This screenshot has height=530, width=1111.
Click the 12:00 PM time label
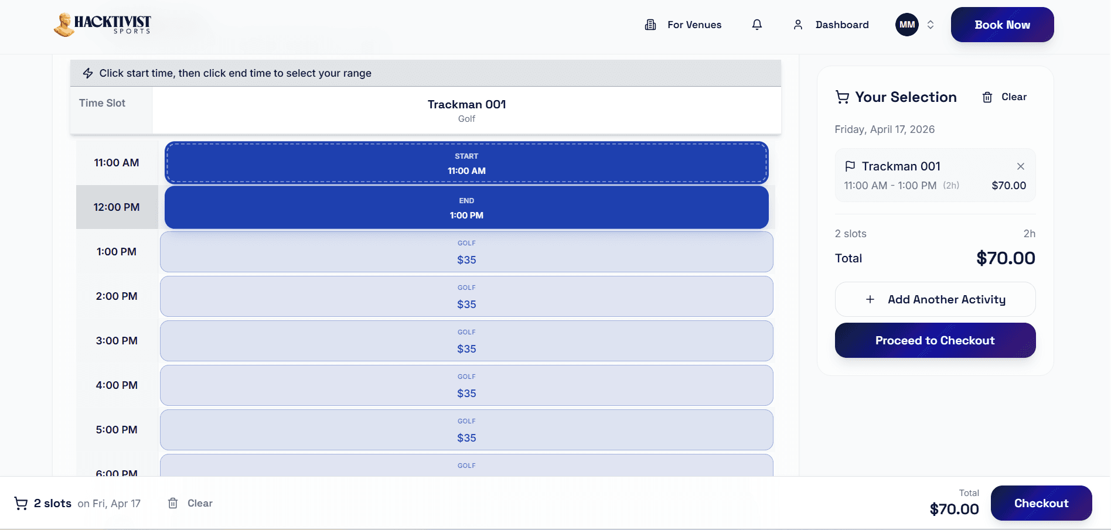pyautogui.click(x=117, y=207)
